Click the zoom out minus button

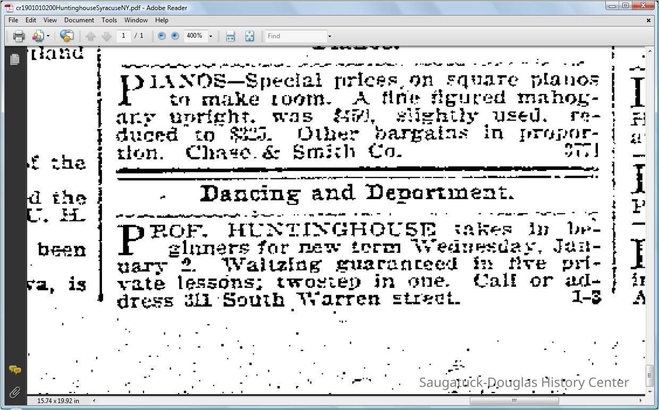point(162,36)
